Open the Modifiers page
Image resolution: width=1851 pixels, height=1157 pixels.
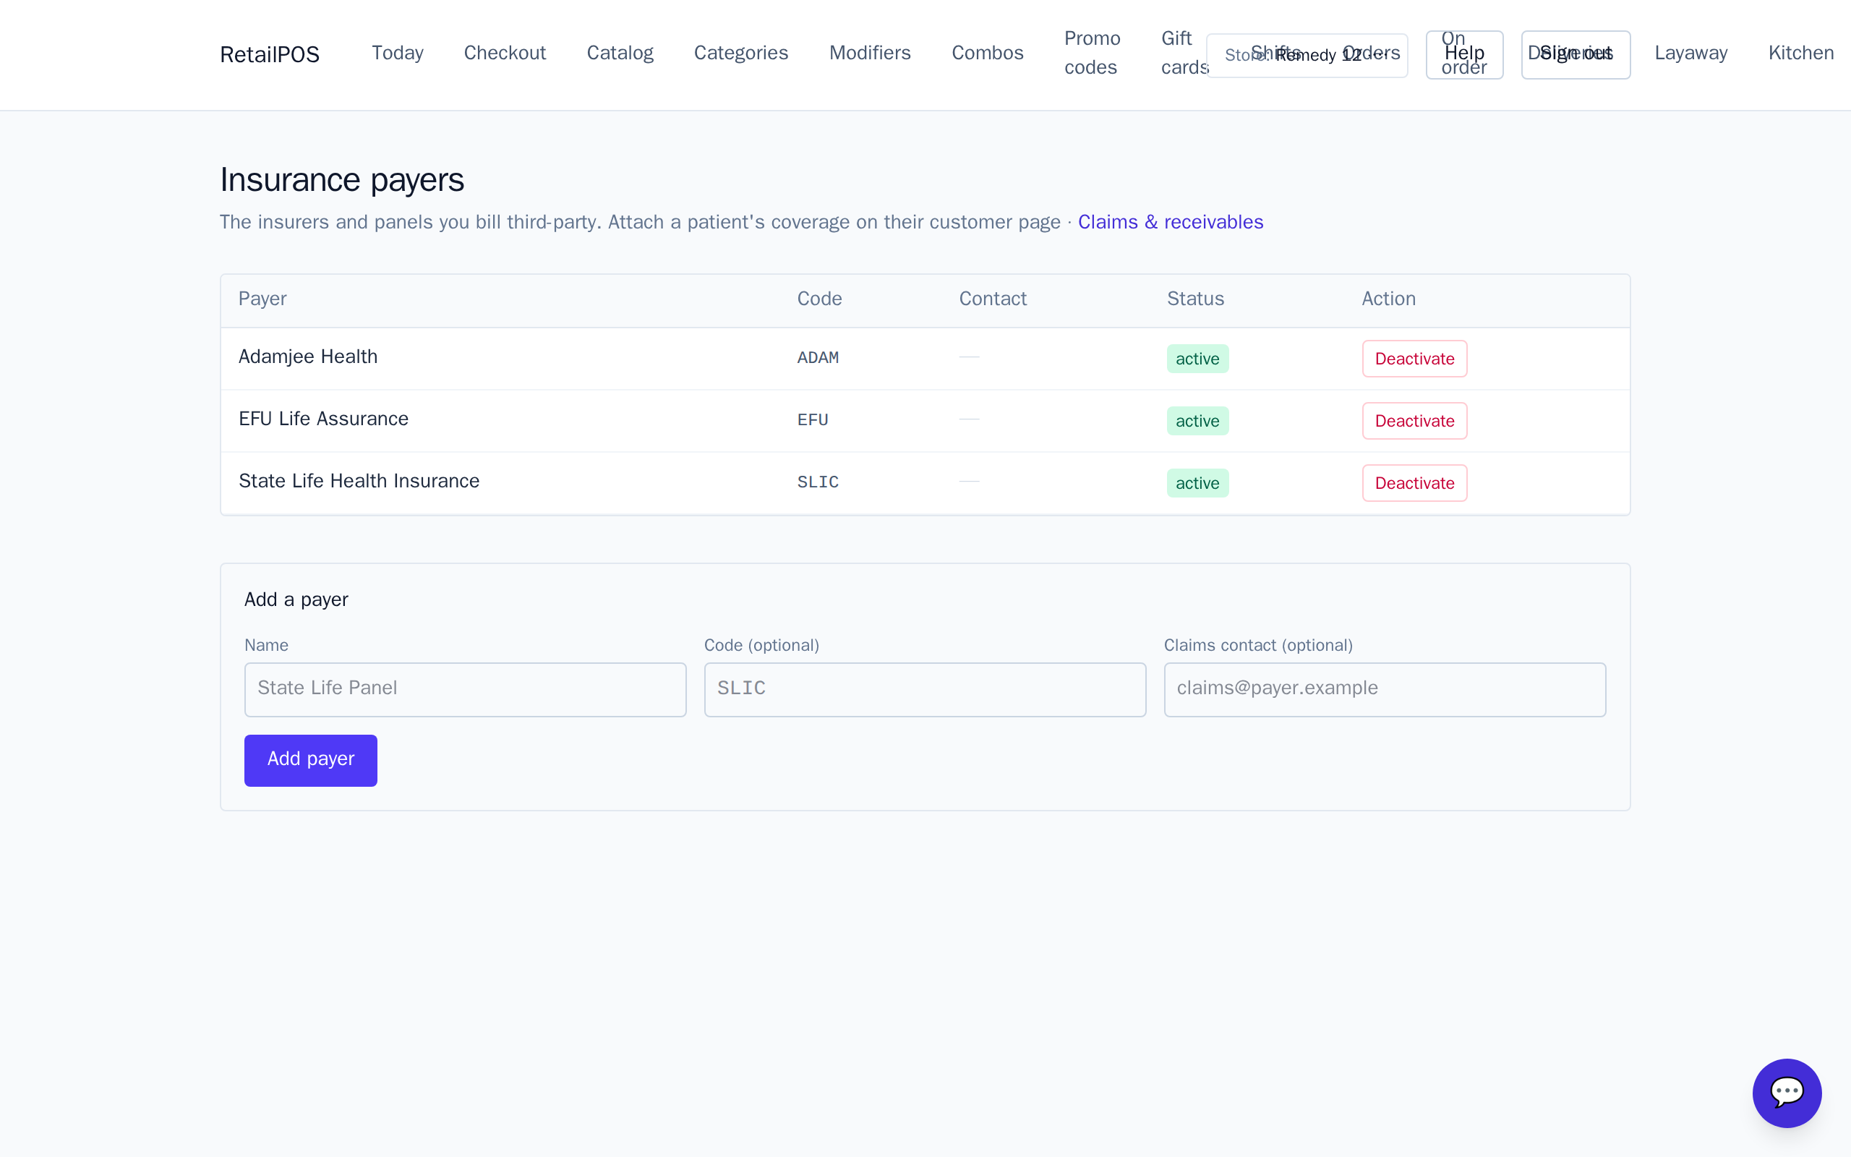(870, 53)
